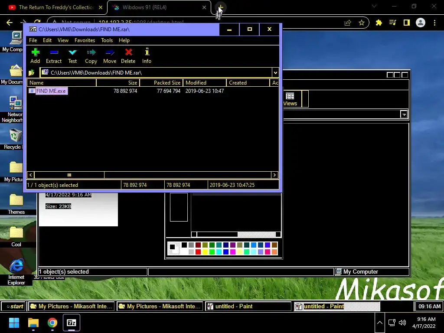The height and width of the screenshot is (333, 444).
Task: Show hidden system tray icons chevron
Action: pos(380,323)
